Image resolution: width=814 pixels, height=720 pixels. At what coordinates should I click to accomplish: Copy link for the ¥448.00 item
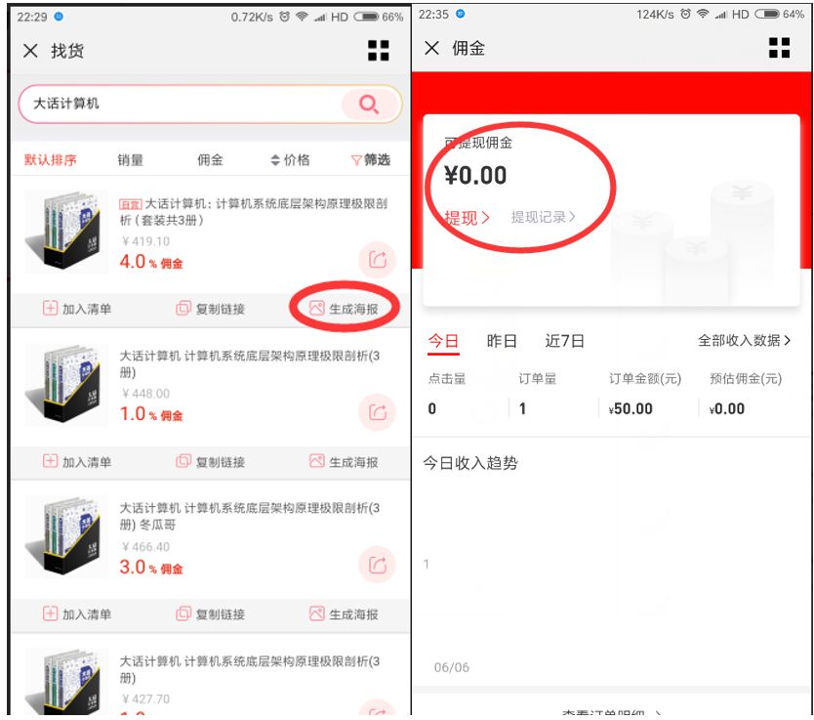[210, 461]
